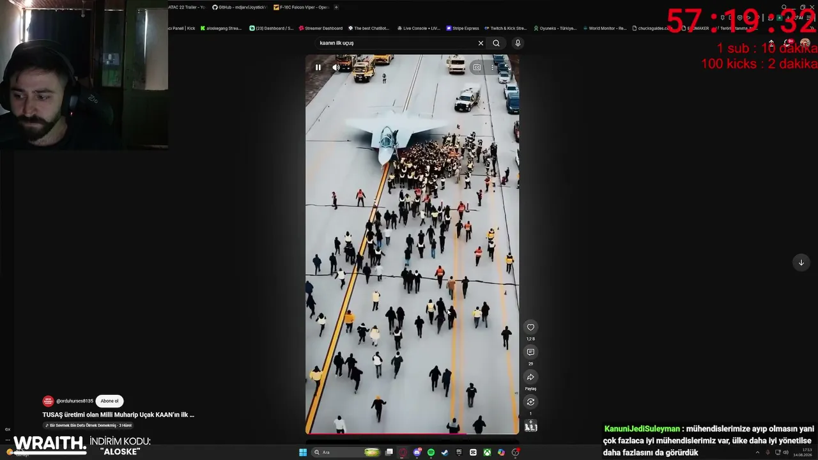Subscribe using the 'Abone ol' button
The height and width of the screenshot is (460, 818).
[109, 401]
